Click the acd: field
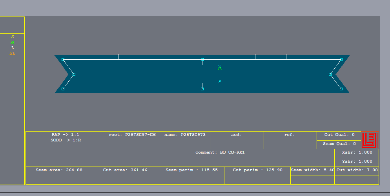This screenshot has height=196, width=390. pyautogui.click(x=237, y=140)
